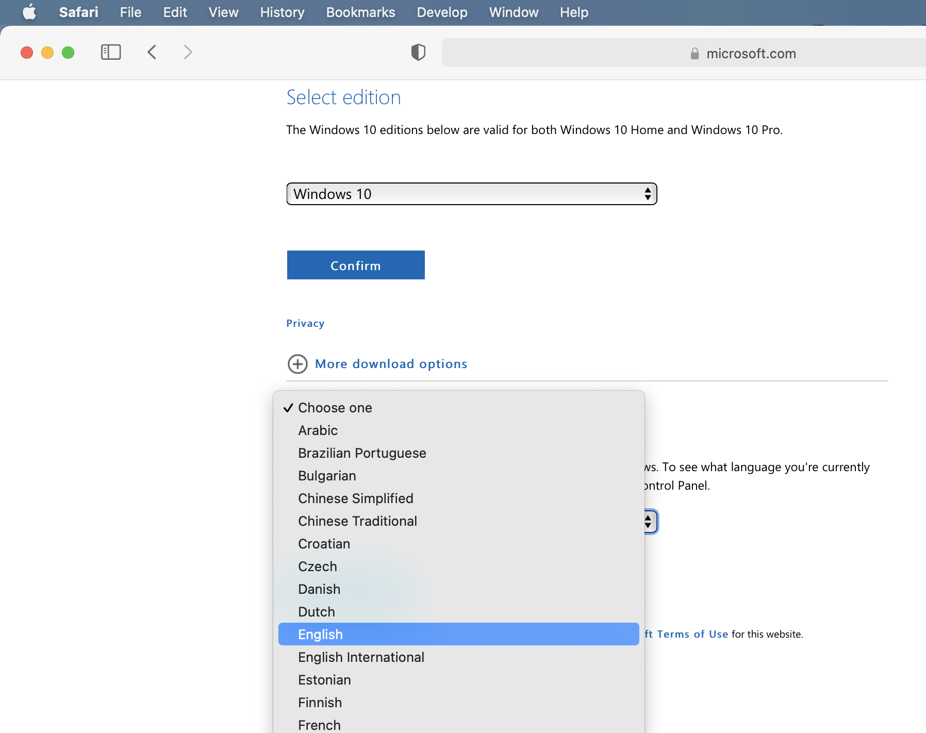Select Croatian in the dropdown list
The image size is (926, 733).
pyautogui.click(x=459, y=544)
